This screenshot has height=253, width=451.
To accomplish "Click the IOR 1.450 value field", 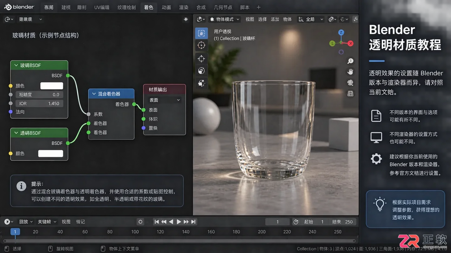I will click(39, 103).
